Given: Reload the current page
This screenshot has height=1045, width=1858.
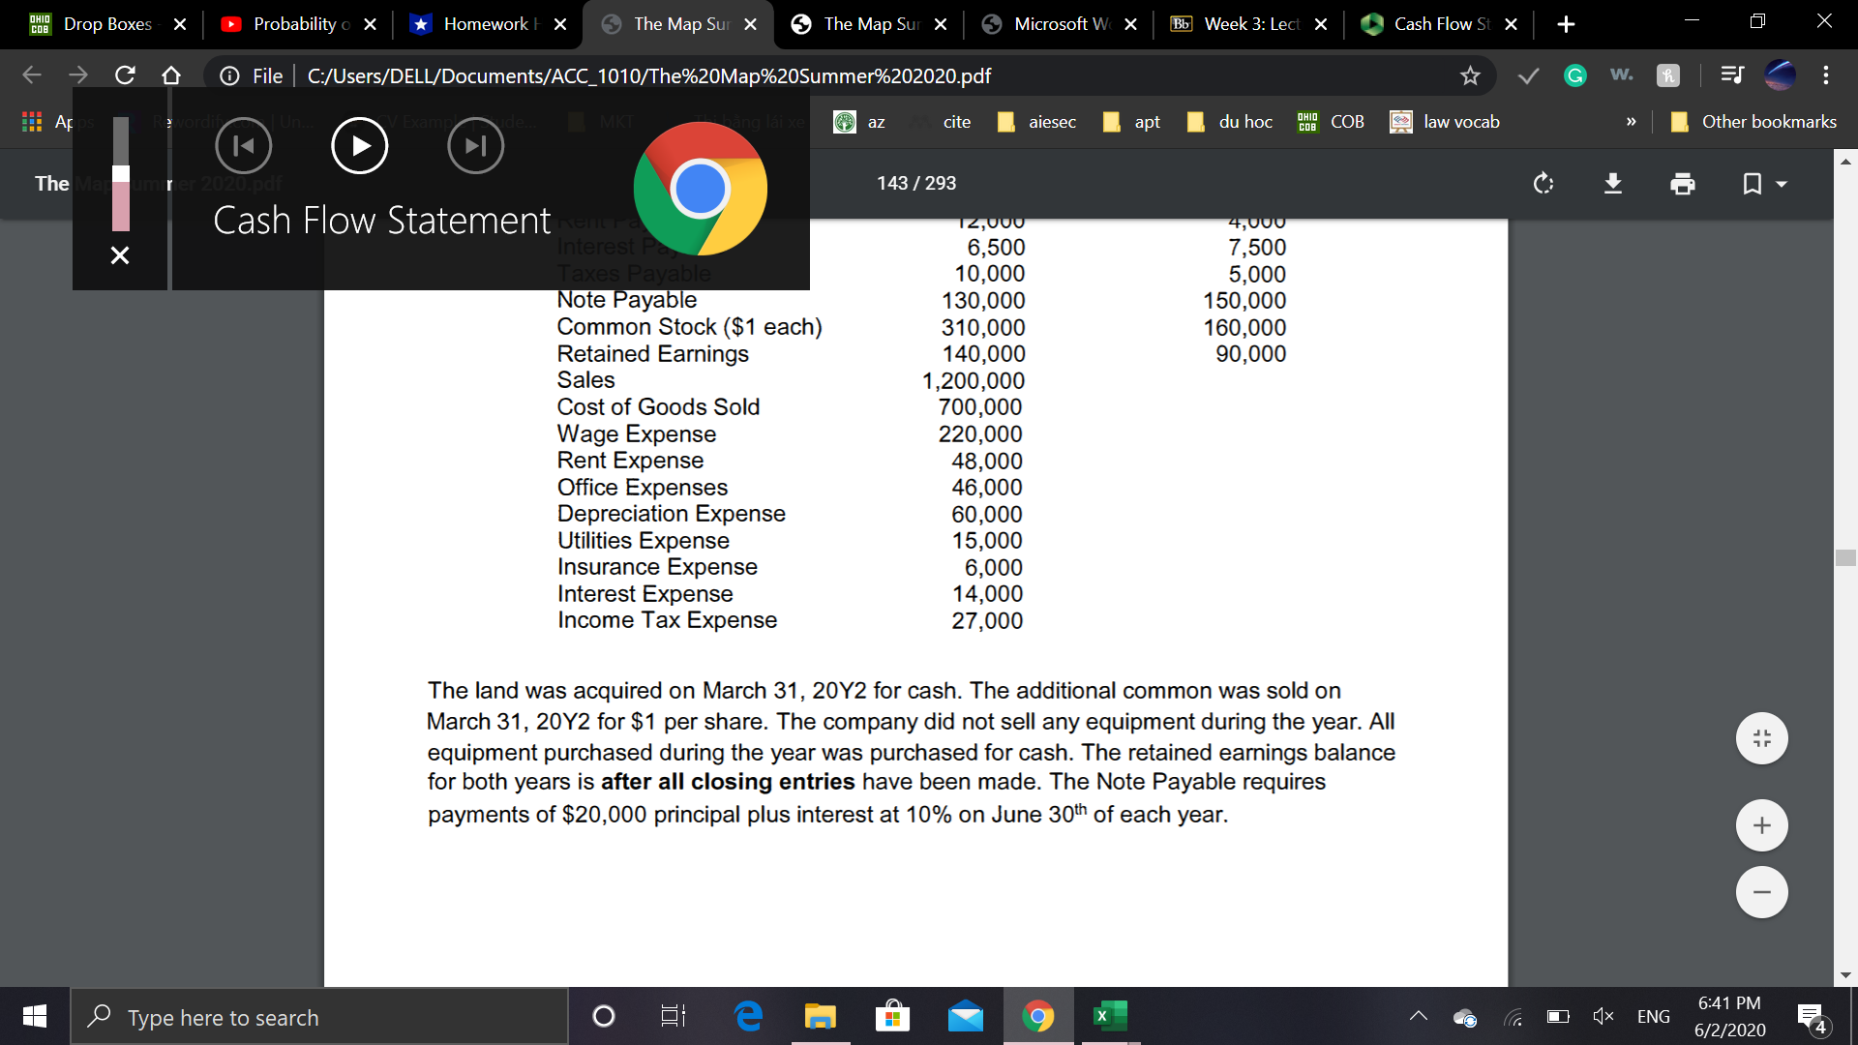Looking at the screenshot, I should tap(125, 75).
